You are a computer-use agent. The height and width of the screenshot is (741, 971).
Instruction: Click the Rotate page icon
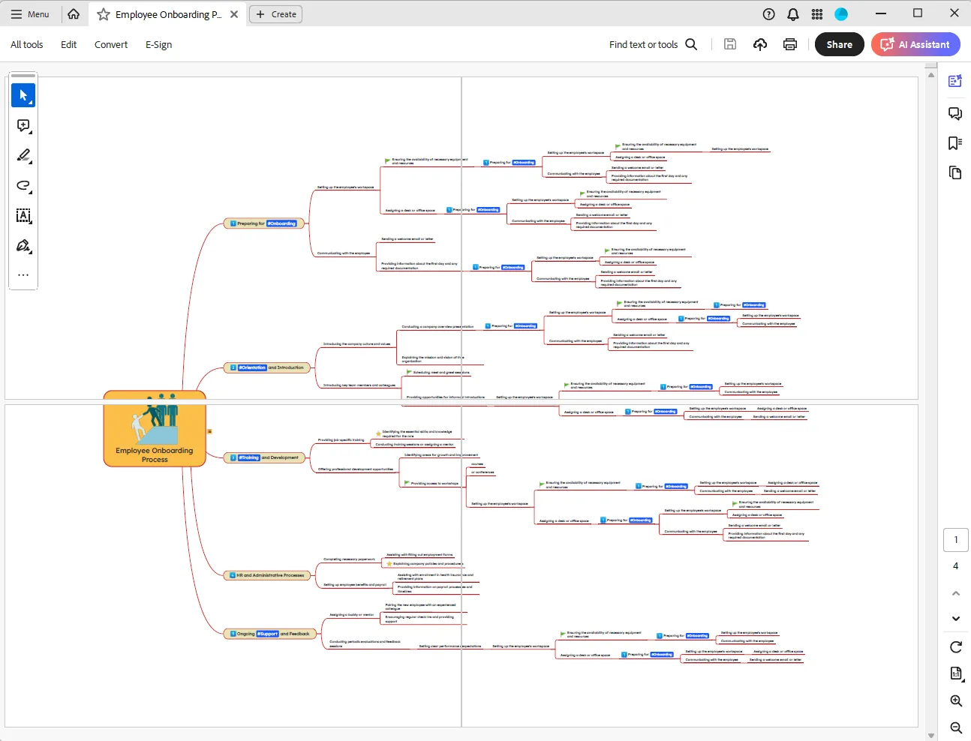[x=956, y=646]
